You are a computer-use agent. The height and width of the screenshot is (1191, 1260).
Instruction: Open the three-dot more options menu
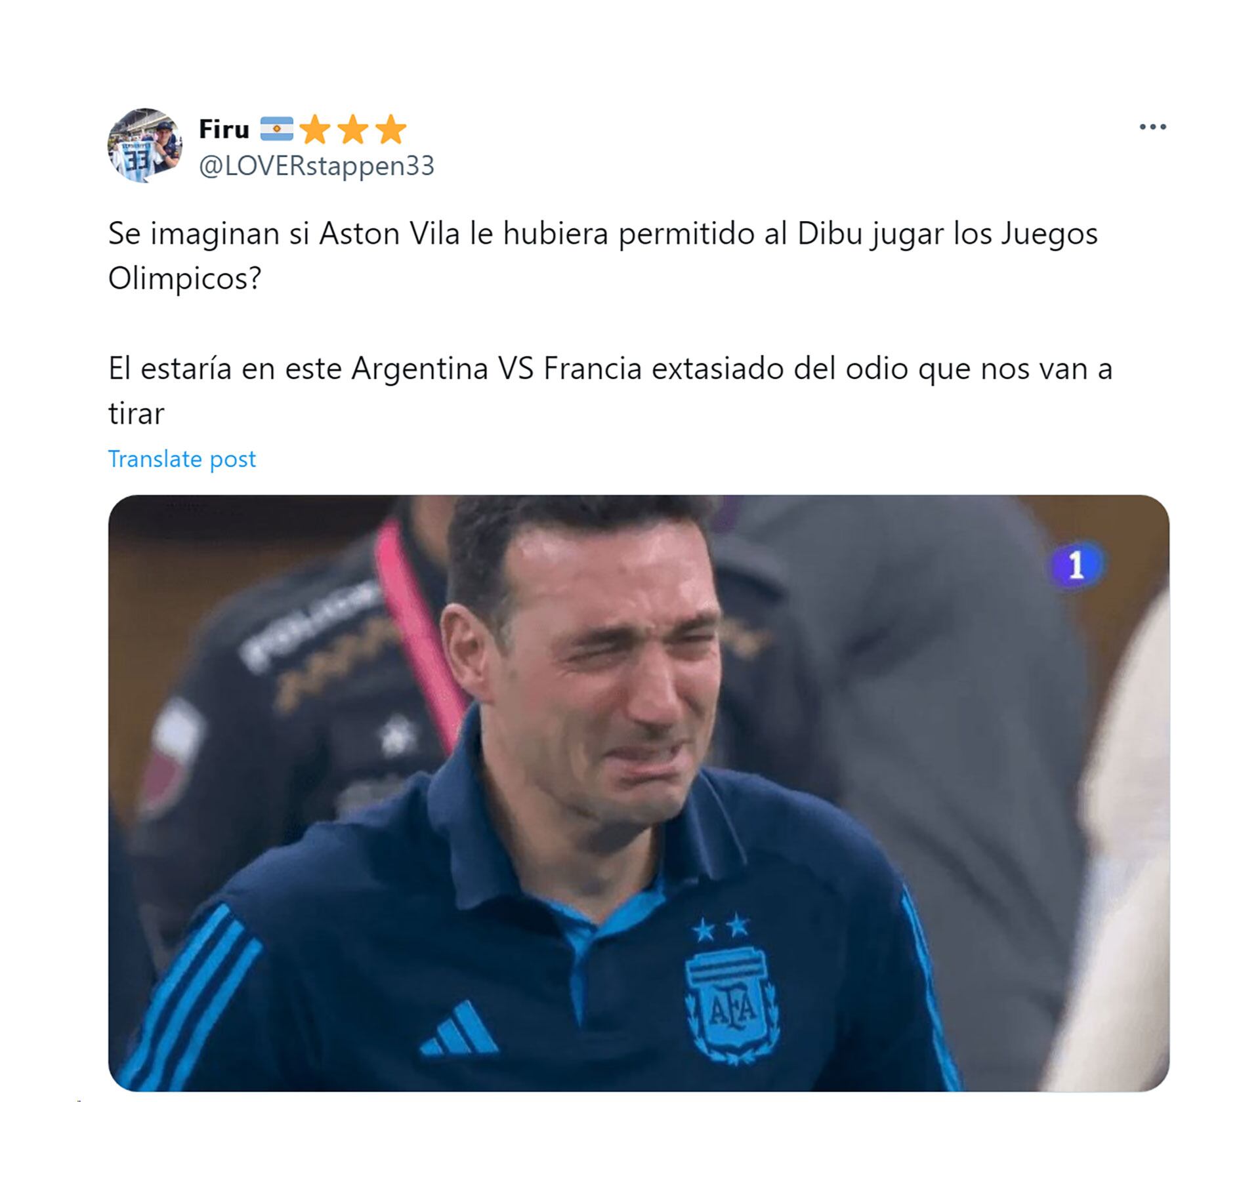[1152, 127]
